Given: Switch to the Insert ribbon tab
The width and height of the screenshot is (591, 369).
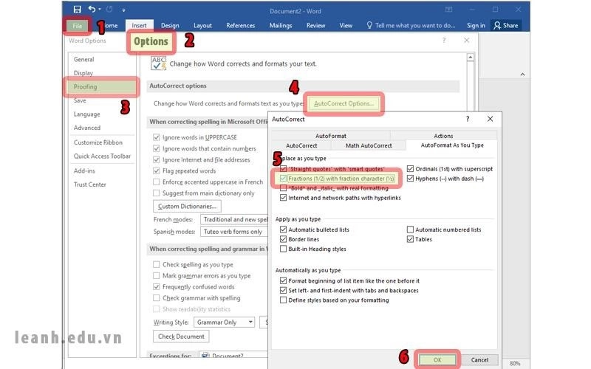Looking at the screenshot, I should pos(139,25).
